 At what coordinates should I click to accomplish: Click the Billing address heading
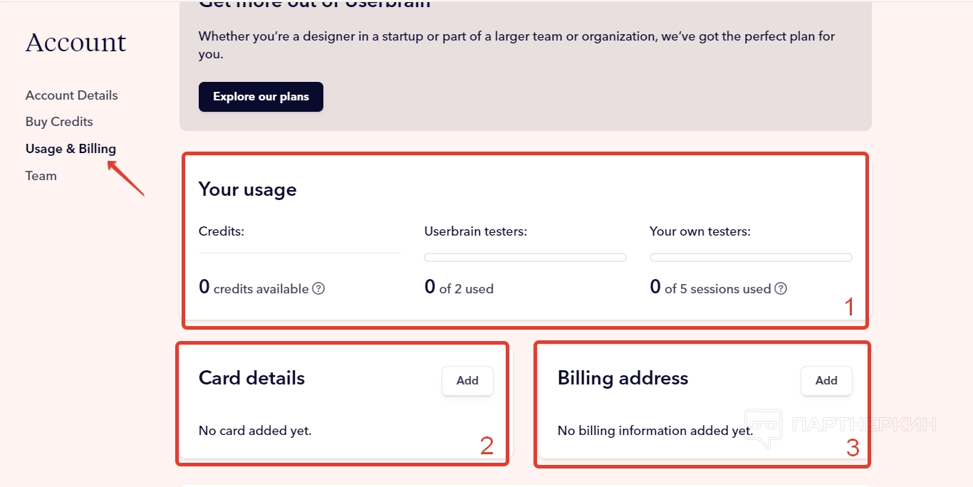click(x=623, y=378)
